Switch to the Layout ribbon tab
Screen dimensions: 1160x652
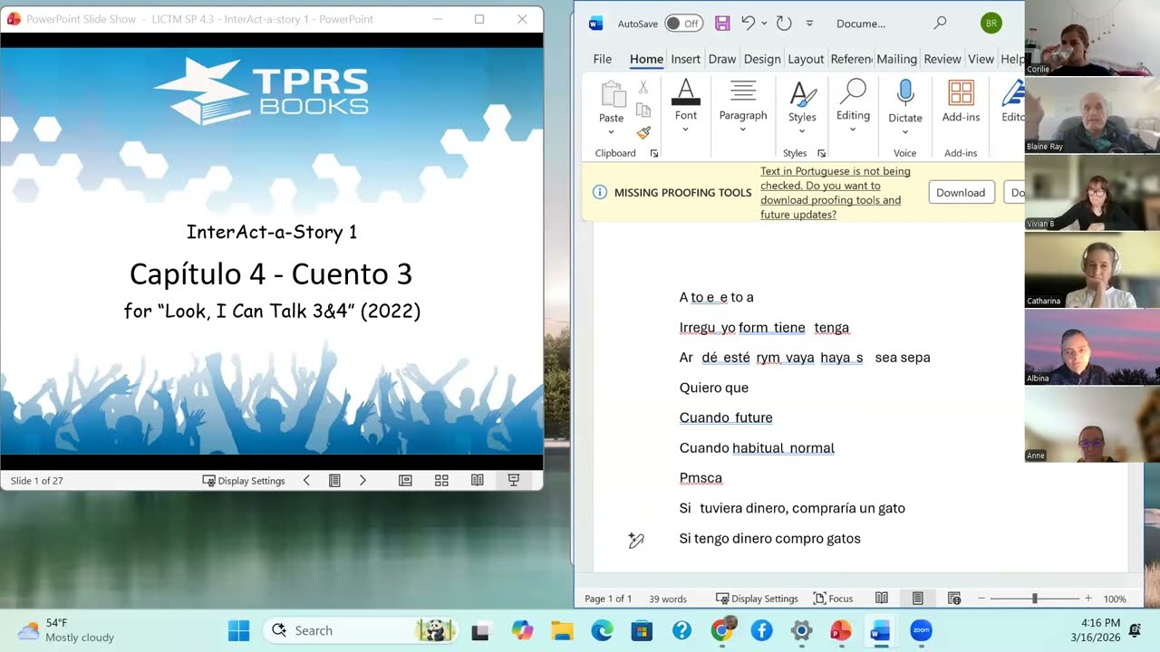click(x=806, y=59)
